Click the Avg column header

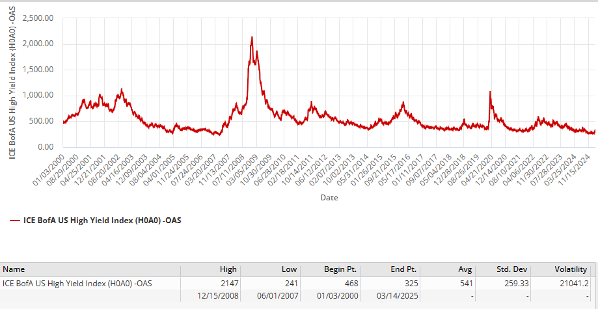447,269
